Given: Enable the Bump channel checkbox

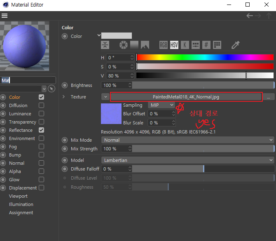Looking at the screenshot, I should pos(41,155).
